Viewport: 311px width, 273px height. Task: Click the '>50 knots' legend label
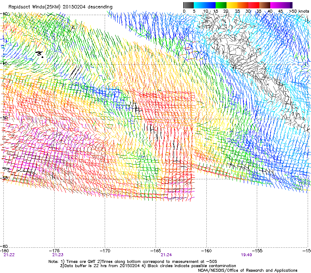tap(299, 11)
